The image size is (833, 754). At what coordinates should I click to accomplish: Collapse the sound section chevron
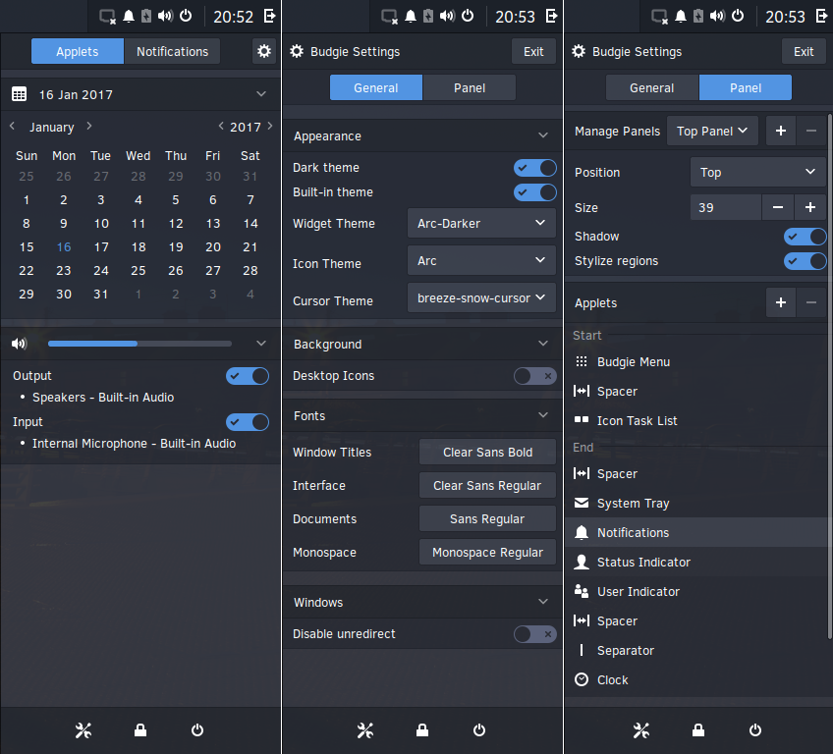pyautogui.click(x=261, y=343)
